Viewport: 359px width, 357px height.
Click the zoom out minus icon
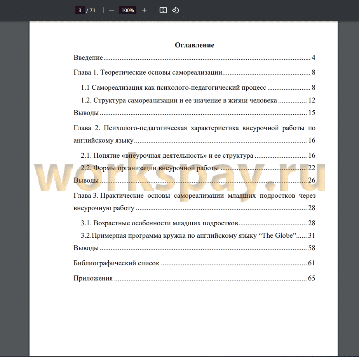coord(112,10)
